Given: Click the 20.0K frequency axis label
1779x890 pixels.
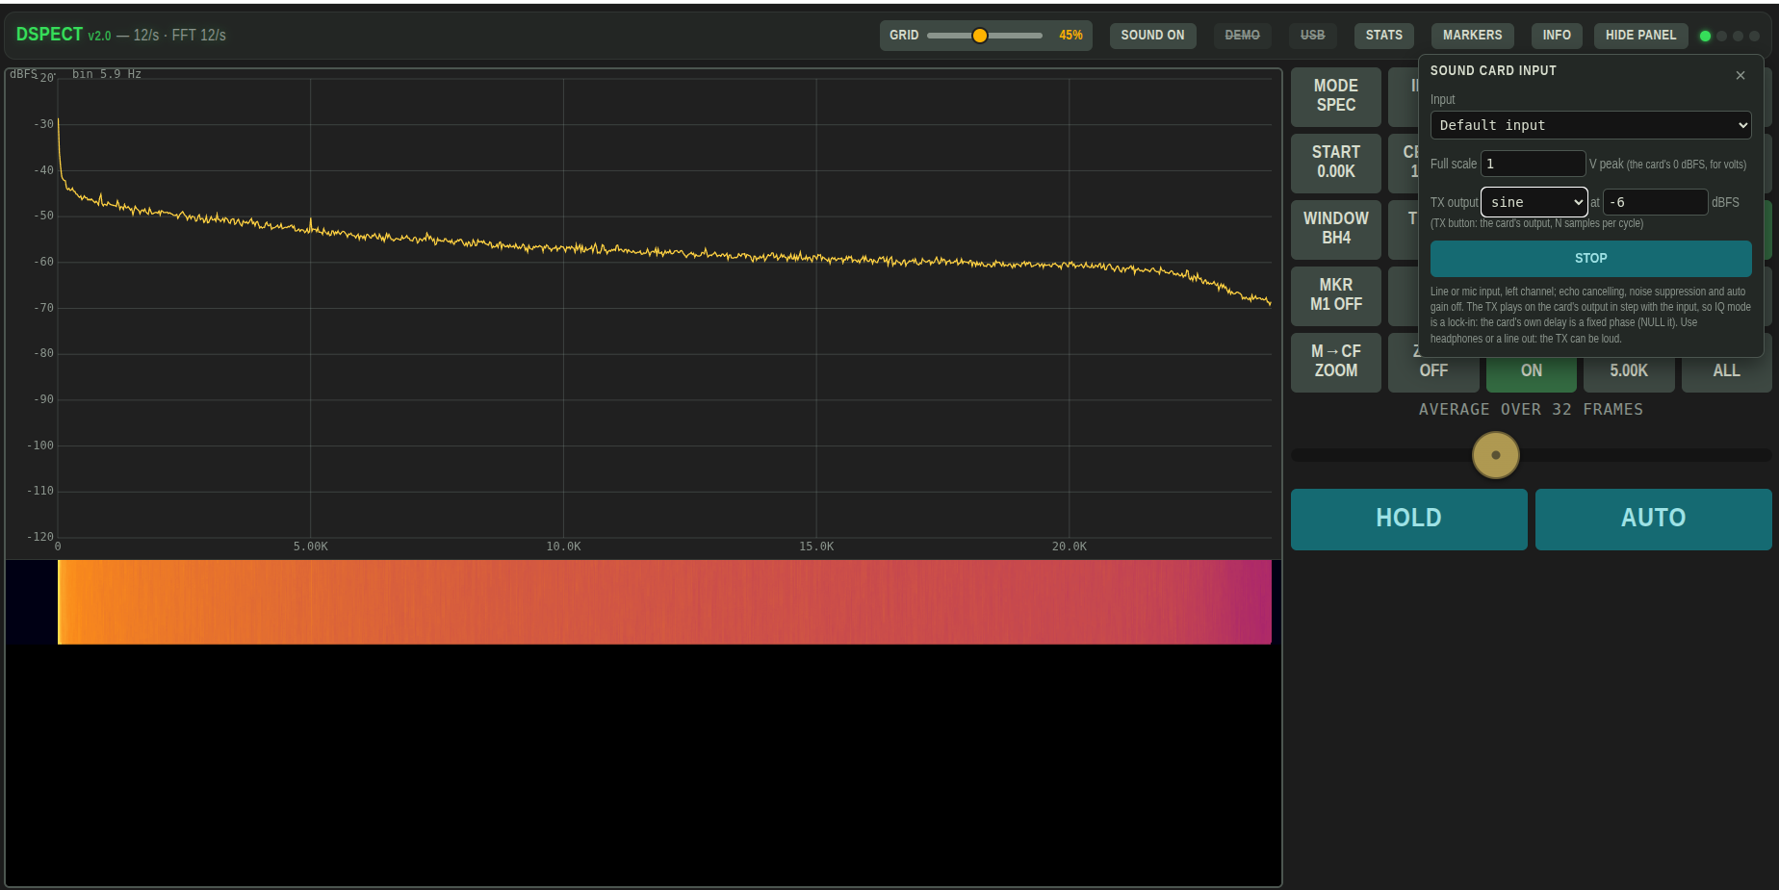Looking at the screenshot, I should 1069,547.
